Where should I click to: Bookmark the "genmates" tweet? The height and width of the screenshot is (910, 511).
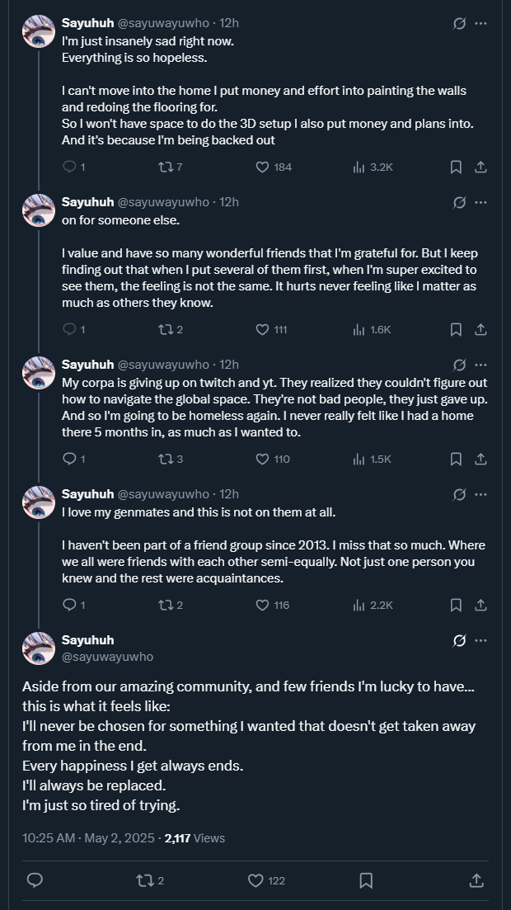tap(456, 605)
